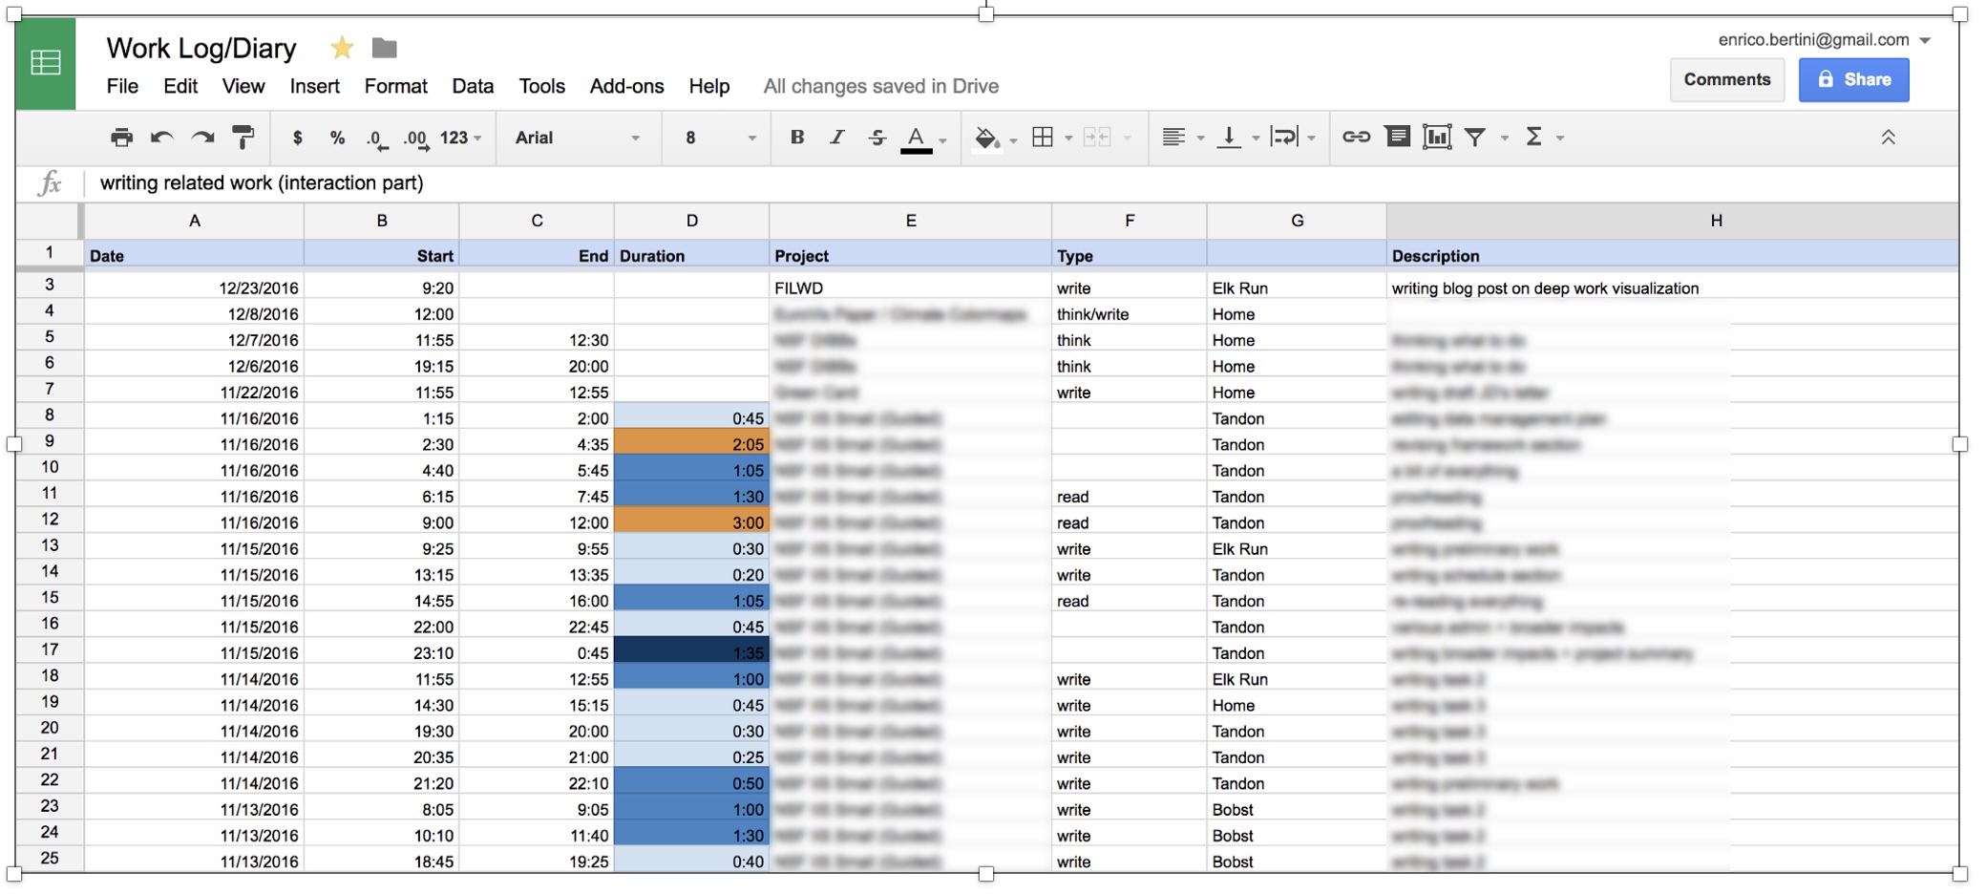
Task: Open the Comments button
Action: tap(1726, 79)
